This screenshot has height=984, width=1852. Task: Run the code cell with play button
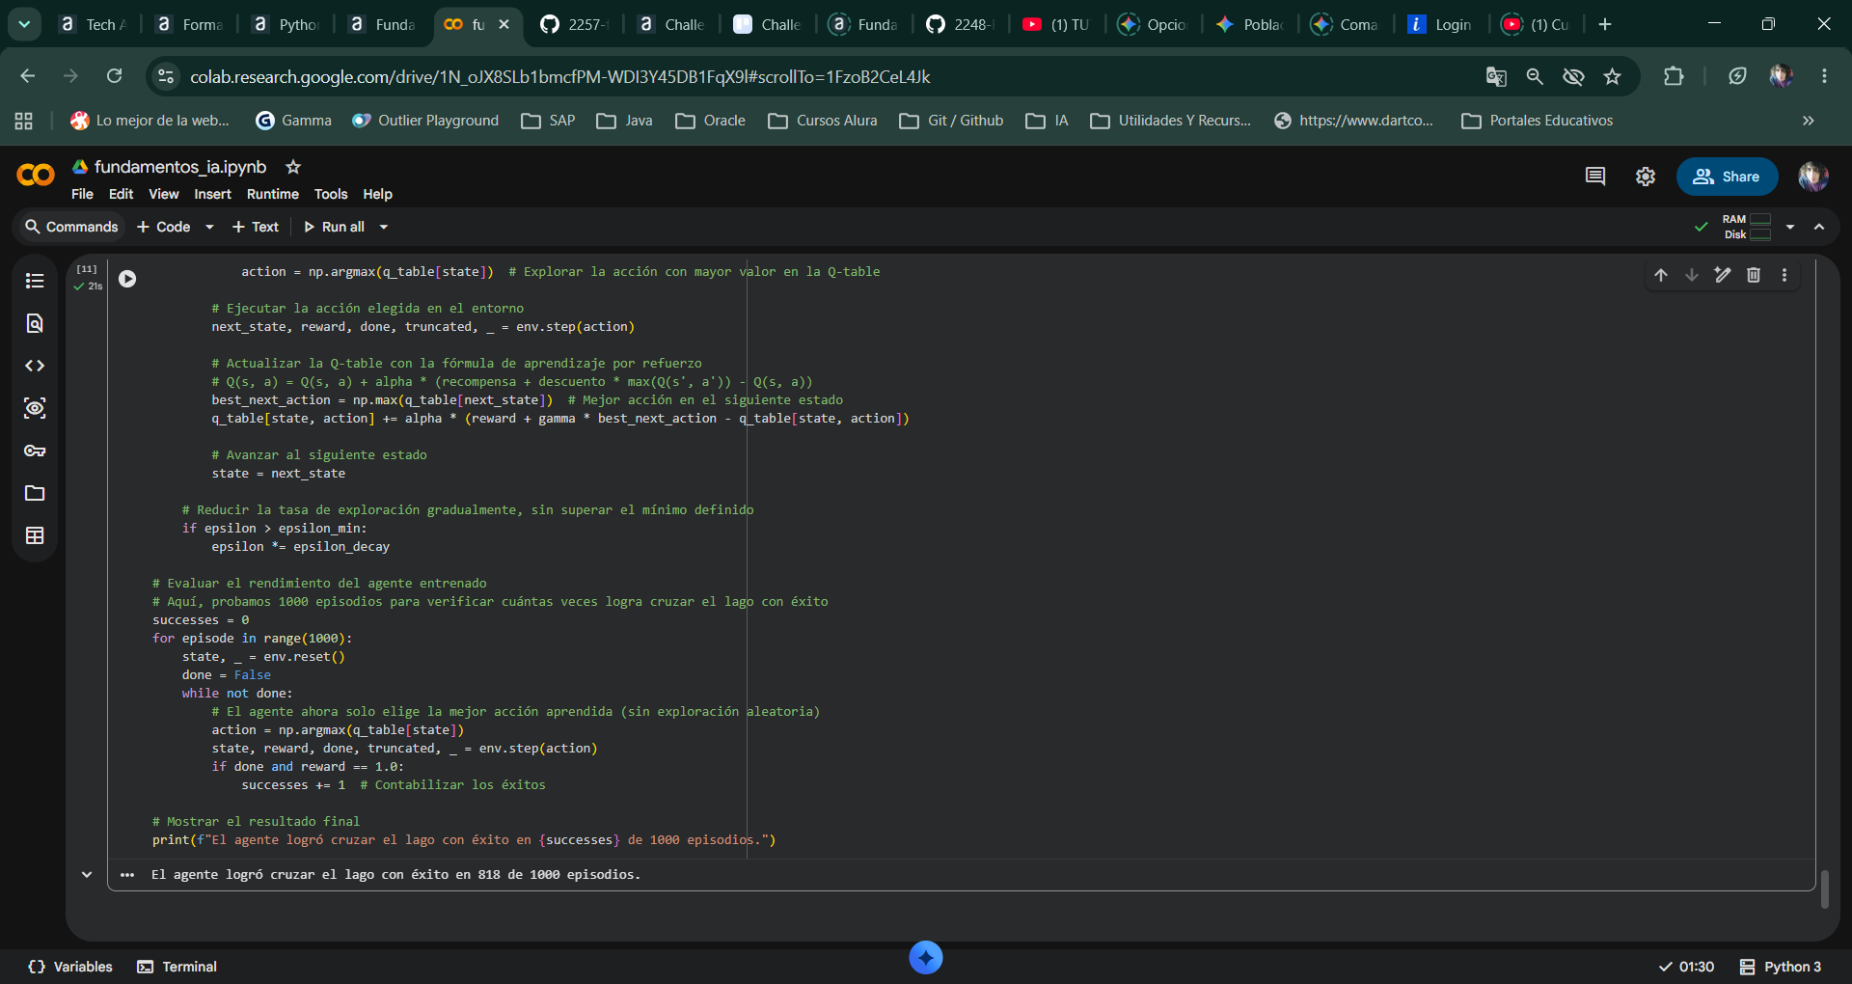(x=127, y=279)
